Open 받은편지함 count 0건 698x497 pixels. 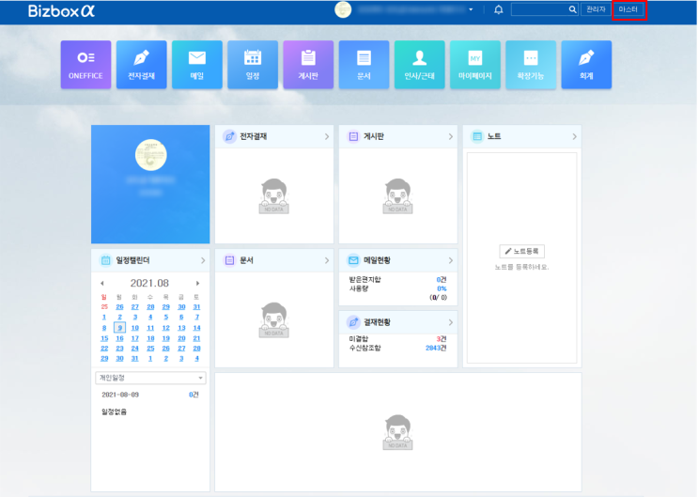coord(442,280)
